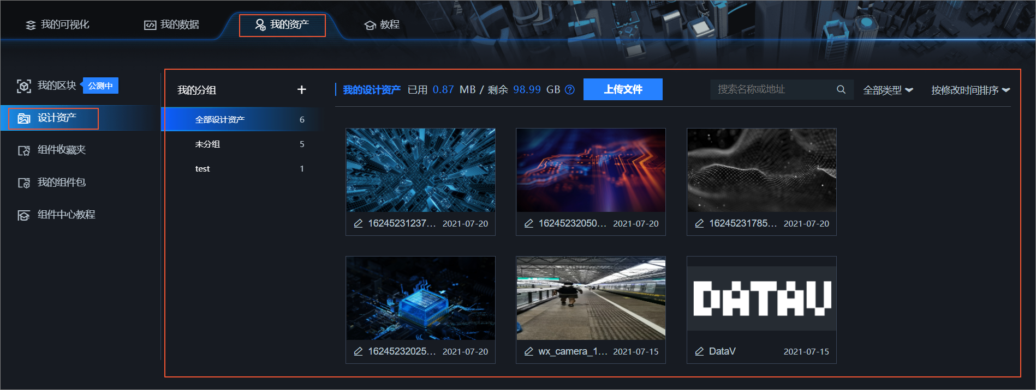Screen dimensions: 1036x390
Task: Rename wx_camera_1 asset with its pencil icon
Action: pos(528,351)
